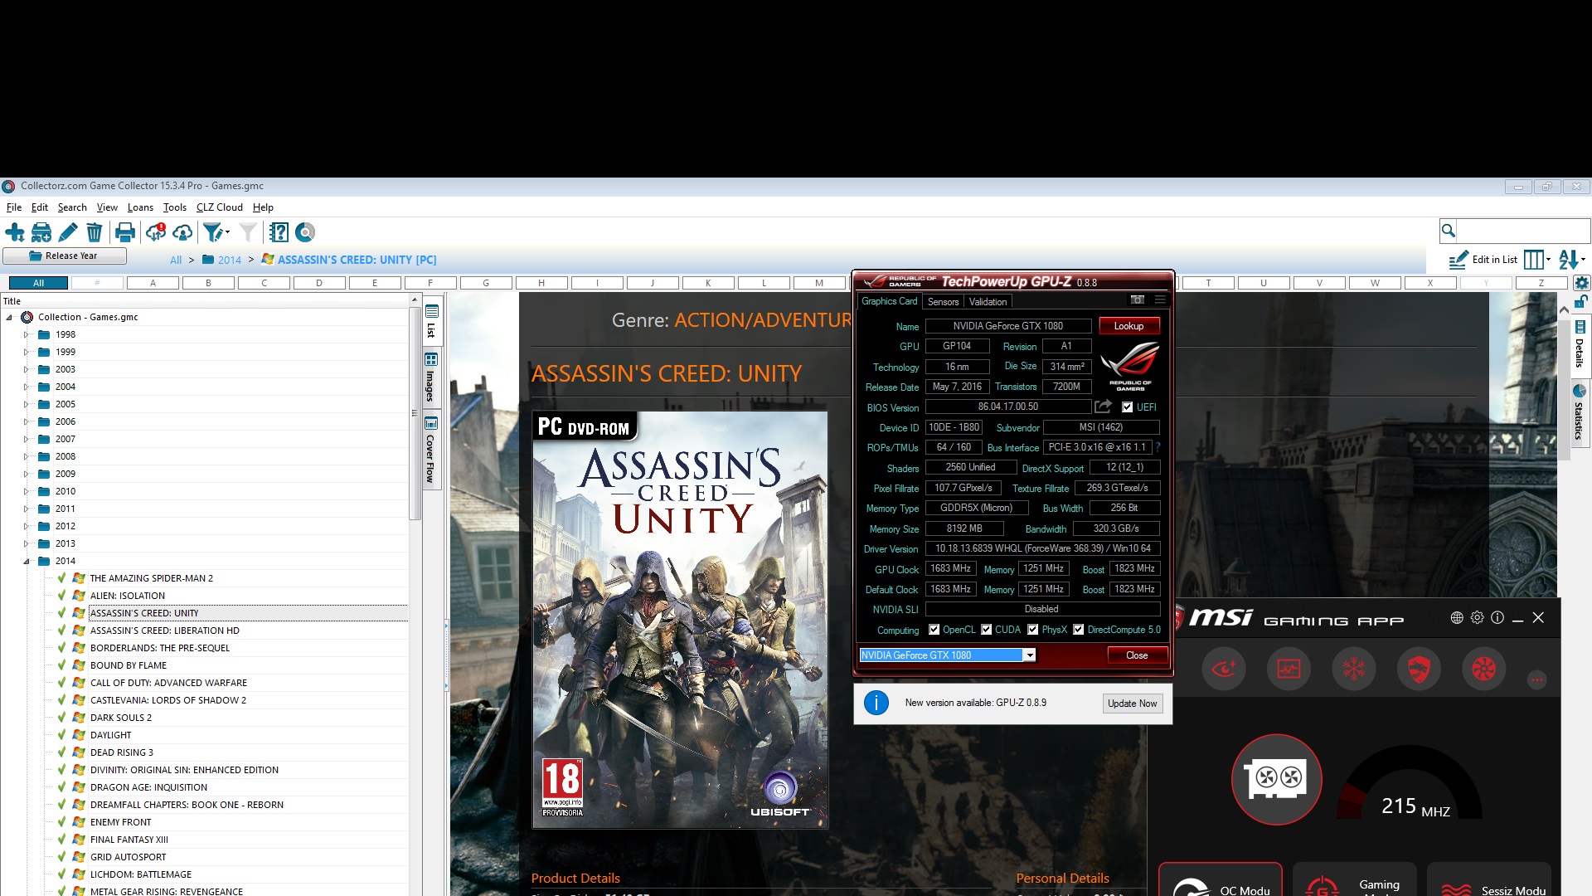
Task: Expand the 2010 folder in tree
Action: click(26, 491)
